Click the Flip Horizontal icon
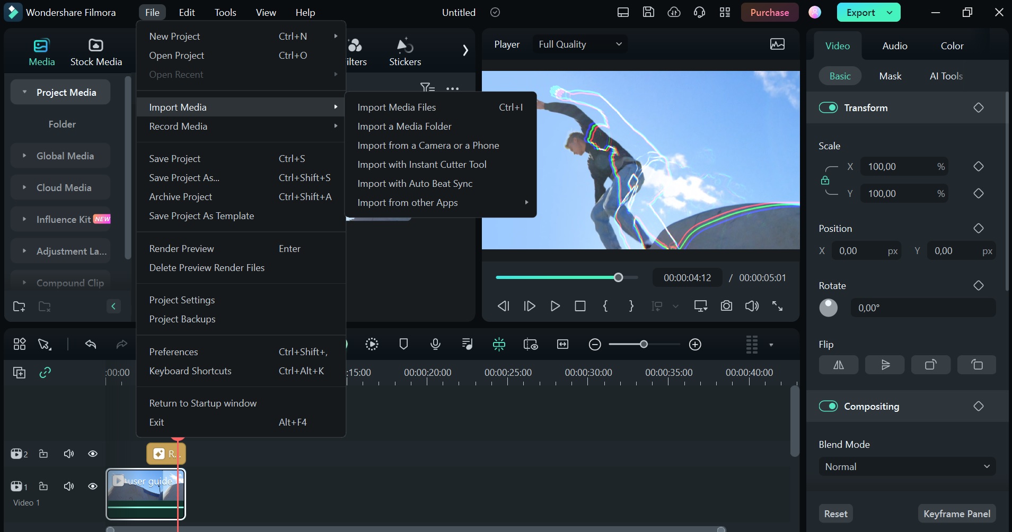This screenshot has width=1012, height=532. click(x=838, y=365)
